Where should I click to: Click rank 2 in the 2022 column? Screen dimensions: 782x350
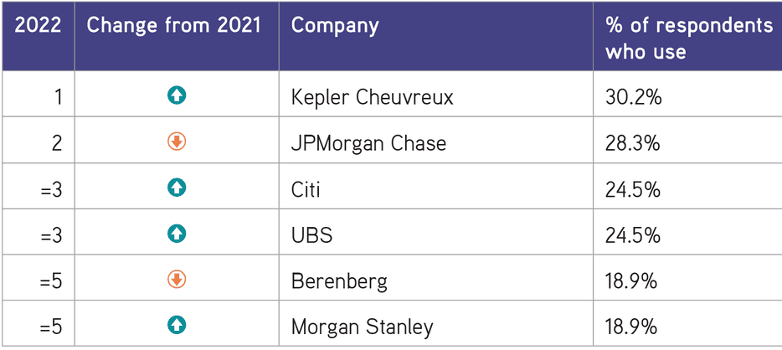(x=57, y=143)
